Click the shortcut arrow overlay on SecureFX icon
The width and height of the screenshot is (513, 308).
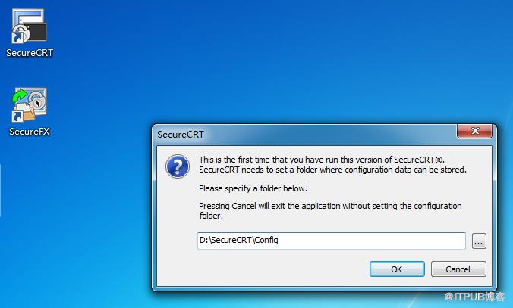17,117
